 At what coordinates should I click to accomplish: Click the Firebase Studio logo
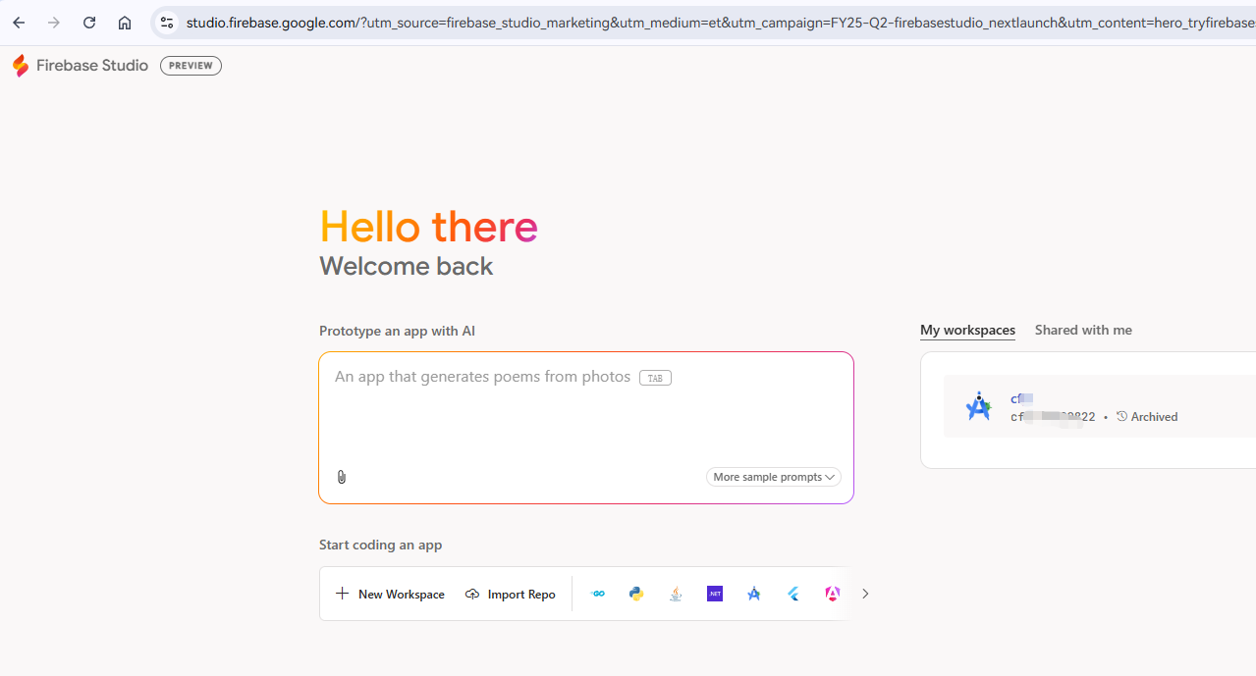tap(81, 66)
